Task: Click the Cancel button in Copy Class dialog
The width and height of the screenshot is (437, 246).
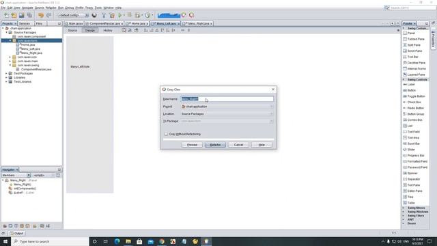Action: coord(238,145)
